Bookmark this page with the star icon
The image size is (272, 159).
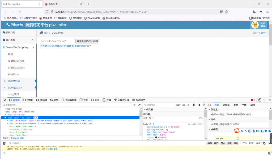click(x=227, y=12)
